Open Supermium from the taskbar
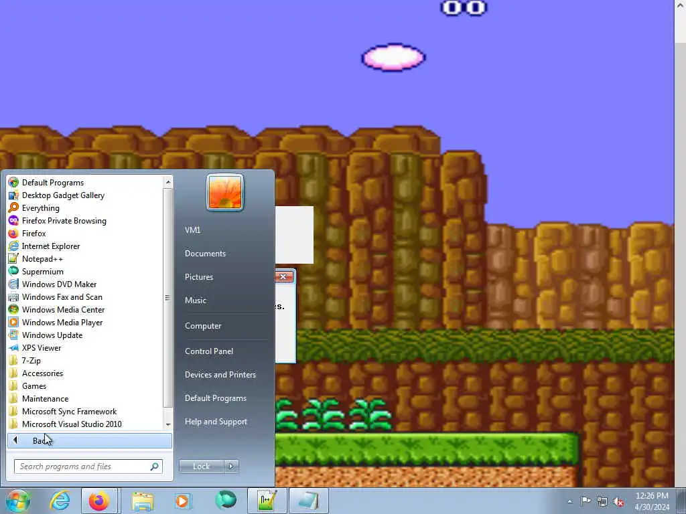The width and height of the screenshot is (686, 514). tap(226, 501)
